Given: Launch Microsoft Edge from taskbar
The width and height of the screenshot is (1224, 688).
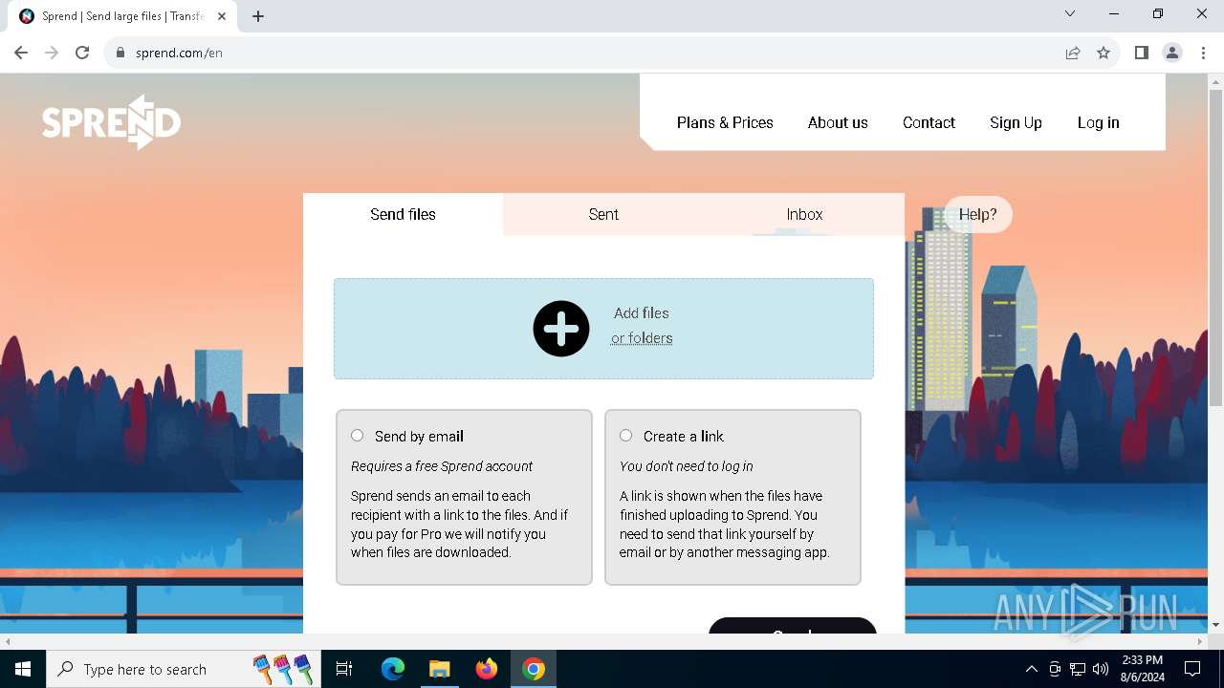Looking at the screenshot, I should tap(393, 669).
